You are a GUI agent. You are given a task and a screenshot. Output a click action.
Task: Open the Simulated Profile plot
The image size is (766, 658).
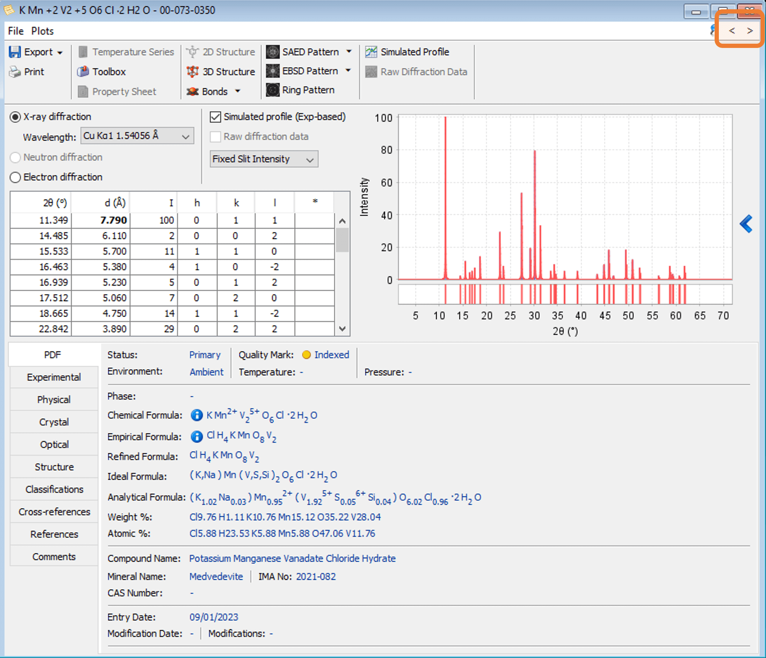(407, 52)
